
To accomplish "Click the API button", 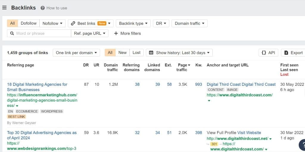I will 268,53.
